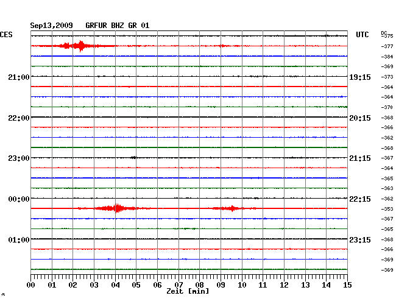This screenshot has height=301, width=396.
Task: Click the date label "Sep13,2009"
Action: tap(52, 26)
